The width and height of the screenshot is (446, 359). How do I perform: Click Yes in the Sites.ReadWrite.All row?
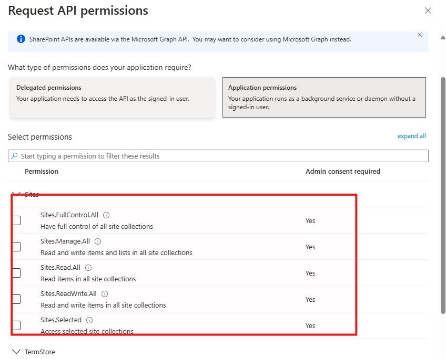(310, 299)
